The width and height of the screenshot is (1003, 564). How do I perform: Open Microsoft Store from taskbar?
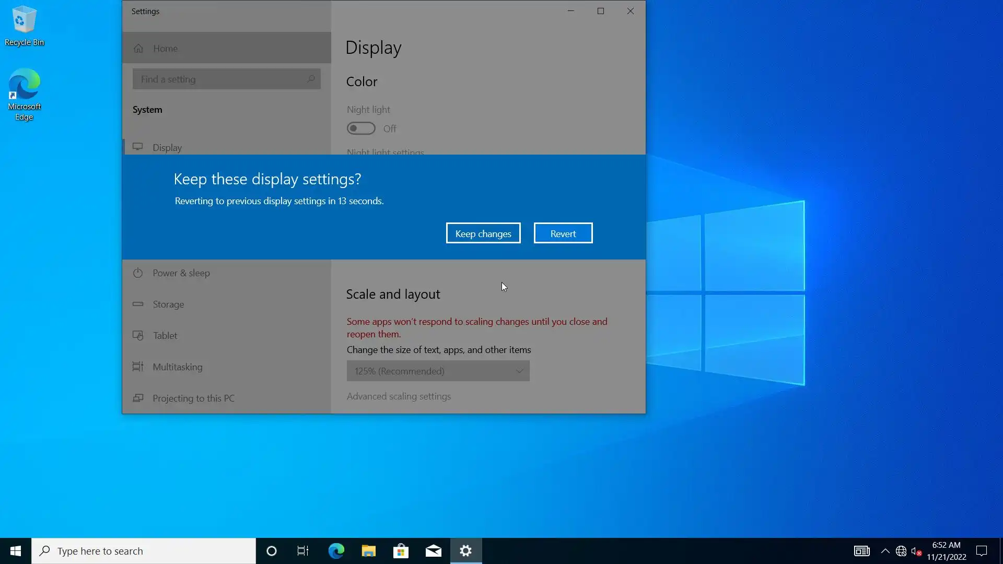click(401, 551)
